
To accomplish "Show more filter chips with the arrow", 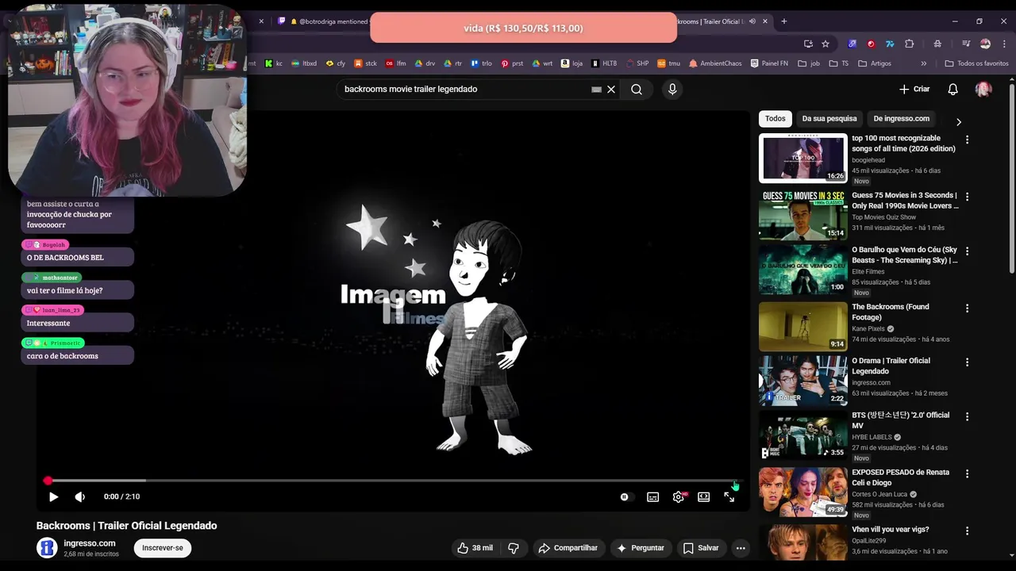I will click(x=958, y=122).
